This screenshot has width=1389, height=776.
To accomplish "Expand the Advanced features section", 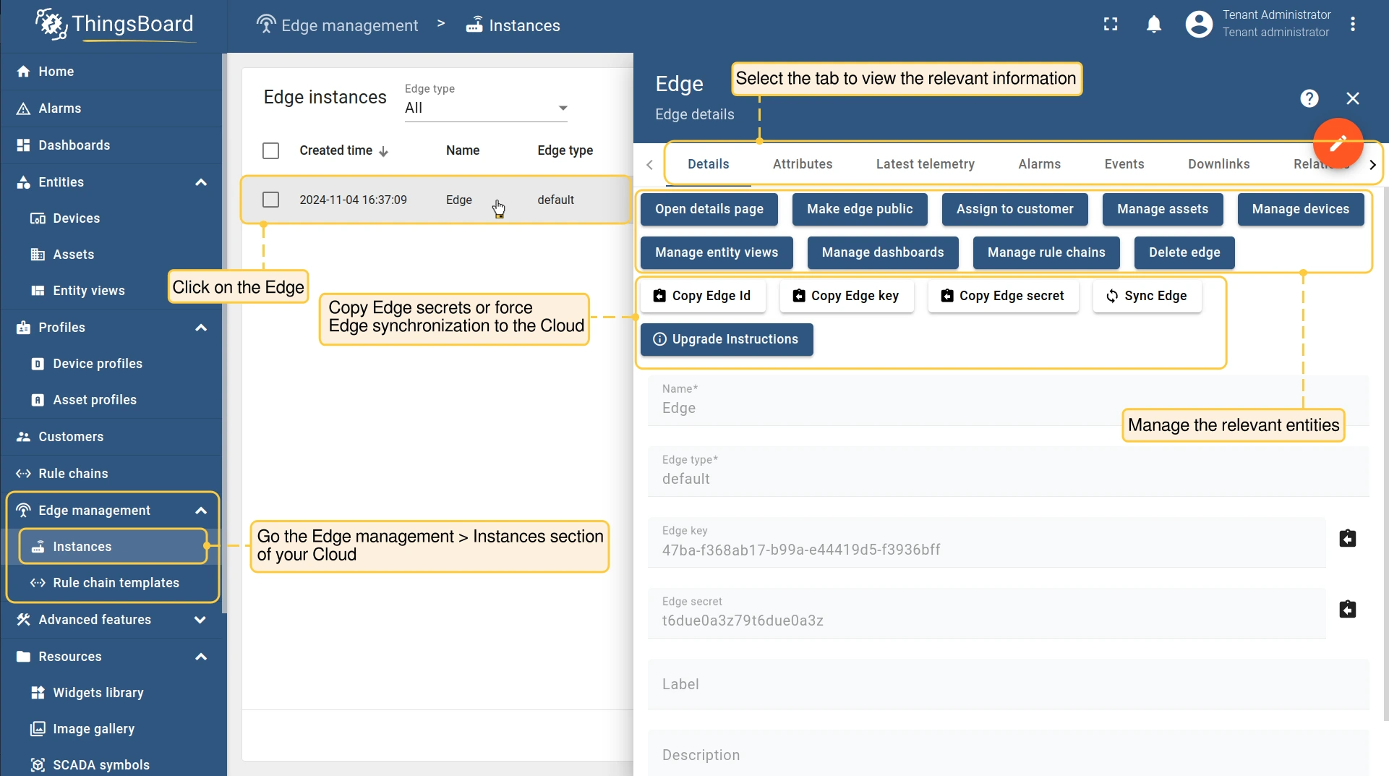I will 201,620.
